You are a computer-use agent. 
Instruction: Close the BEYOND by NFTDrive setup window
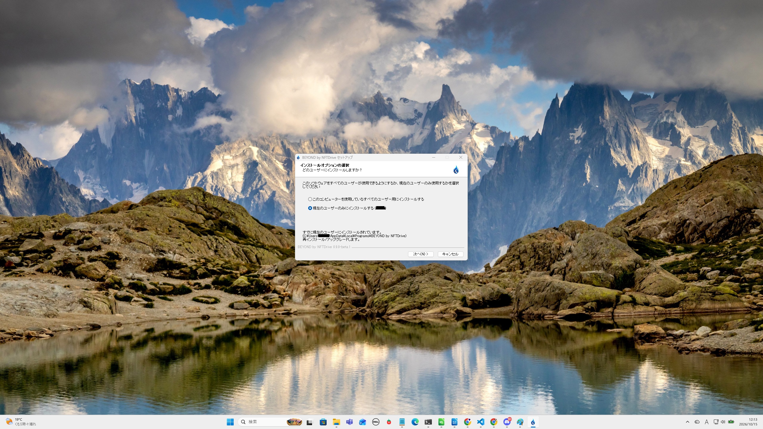tap(460, 157)
